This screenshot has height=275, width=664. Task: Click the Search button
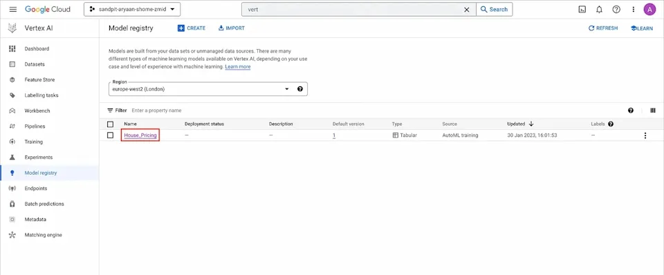(494, 9)
